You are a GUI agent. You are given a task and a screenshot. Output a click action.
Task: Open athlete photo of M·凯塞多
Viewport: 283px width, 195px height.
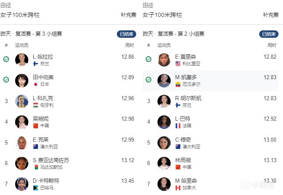point(164,80)
